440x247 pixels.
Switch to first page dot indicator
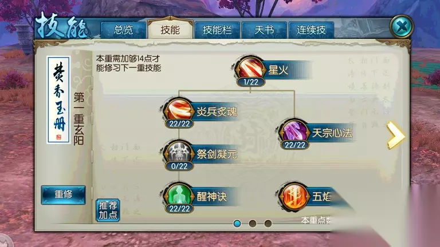click(x=237, y=224)
